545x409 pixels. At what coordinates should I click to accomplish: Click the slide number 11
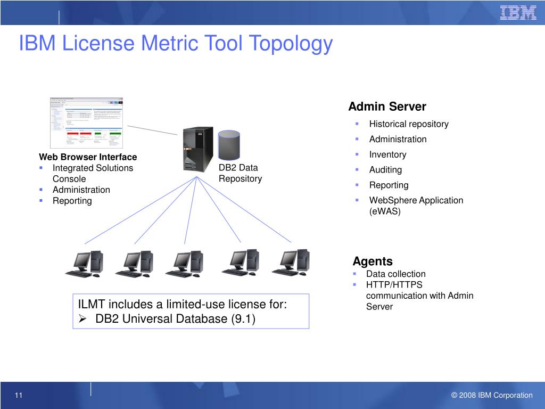point(19,395)
